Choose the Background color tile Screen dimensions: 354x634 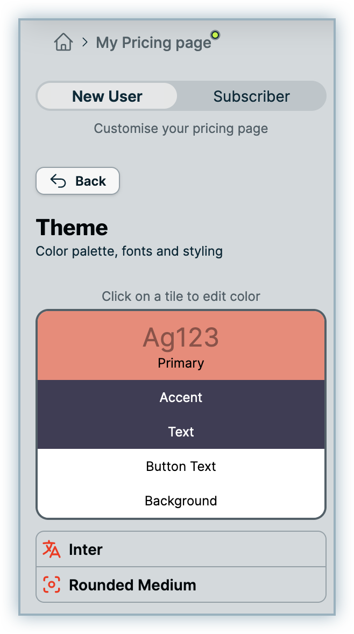[x=181, y=501]
